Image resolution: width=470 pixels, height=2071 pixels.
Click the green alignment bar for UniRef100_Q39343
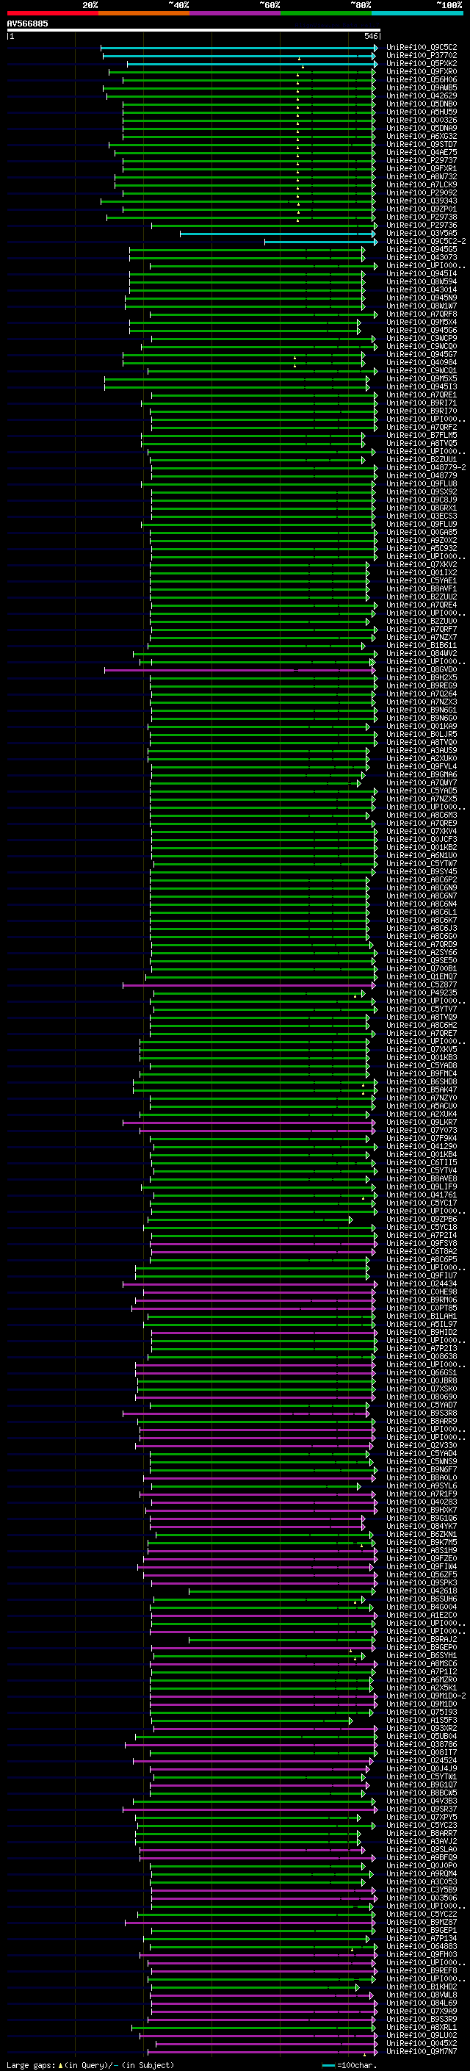pos(238,201)
